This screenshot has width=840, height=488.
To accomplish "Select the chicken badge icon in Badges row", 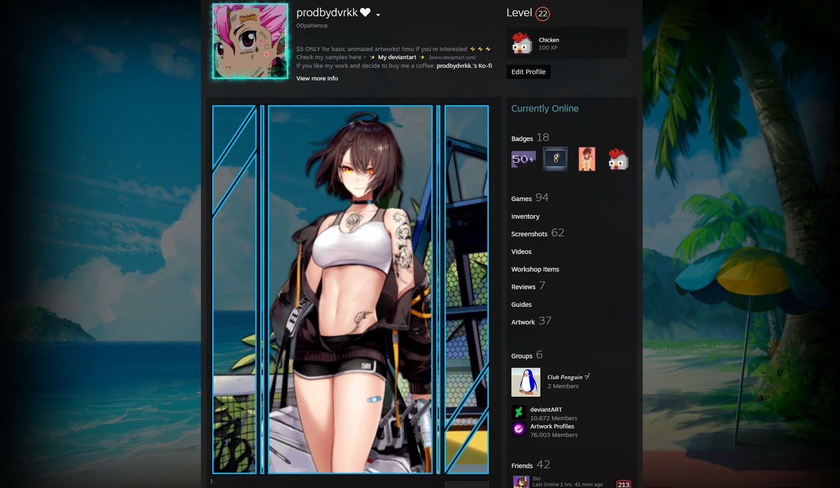I will pyautogui.click(x=618, y=159).
